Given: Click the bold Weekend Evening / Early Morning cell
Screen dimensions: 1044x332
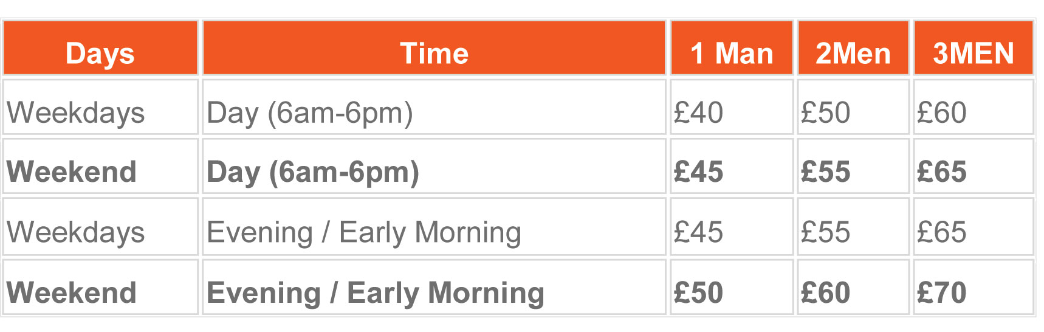Looking at the screenshot, I should click(434, 287).
